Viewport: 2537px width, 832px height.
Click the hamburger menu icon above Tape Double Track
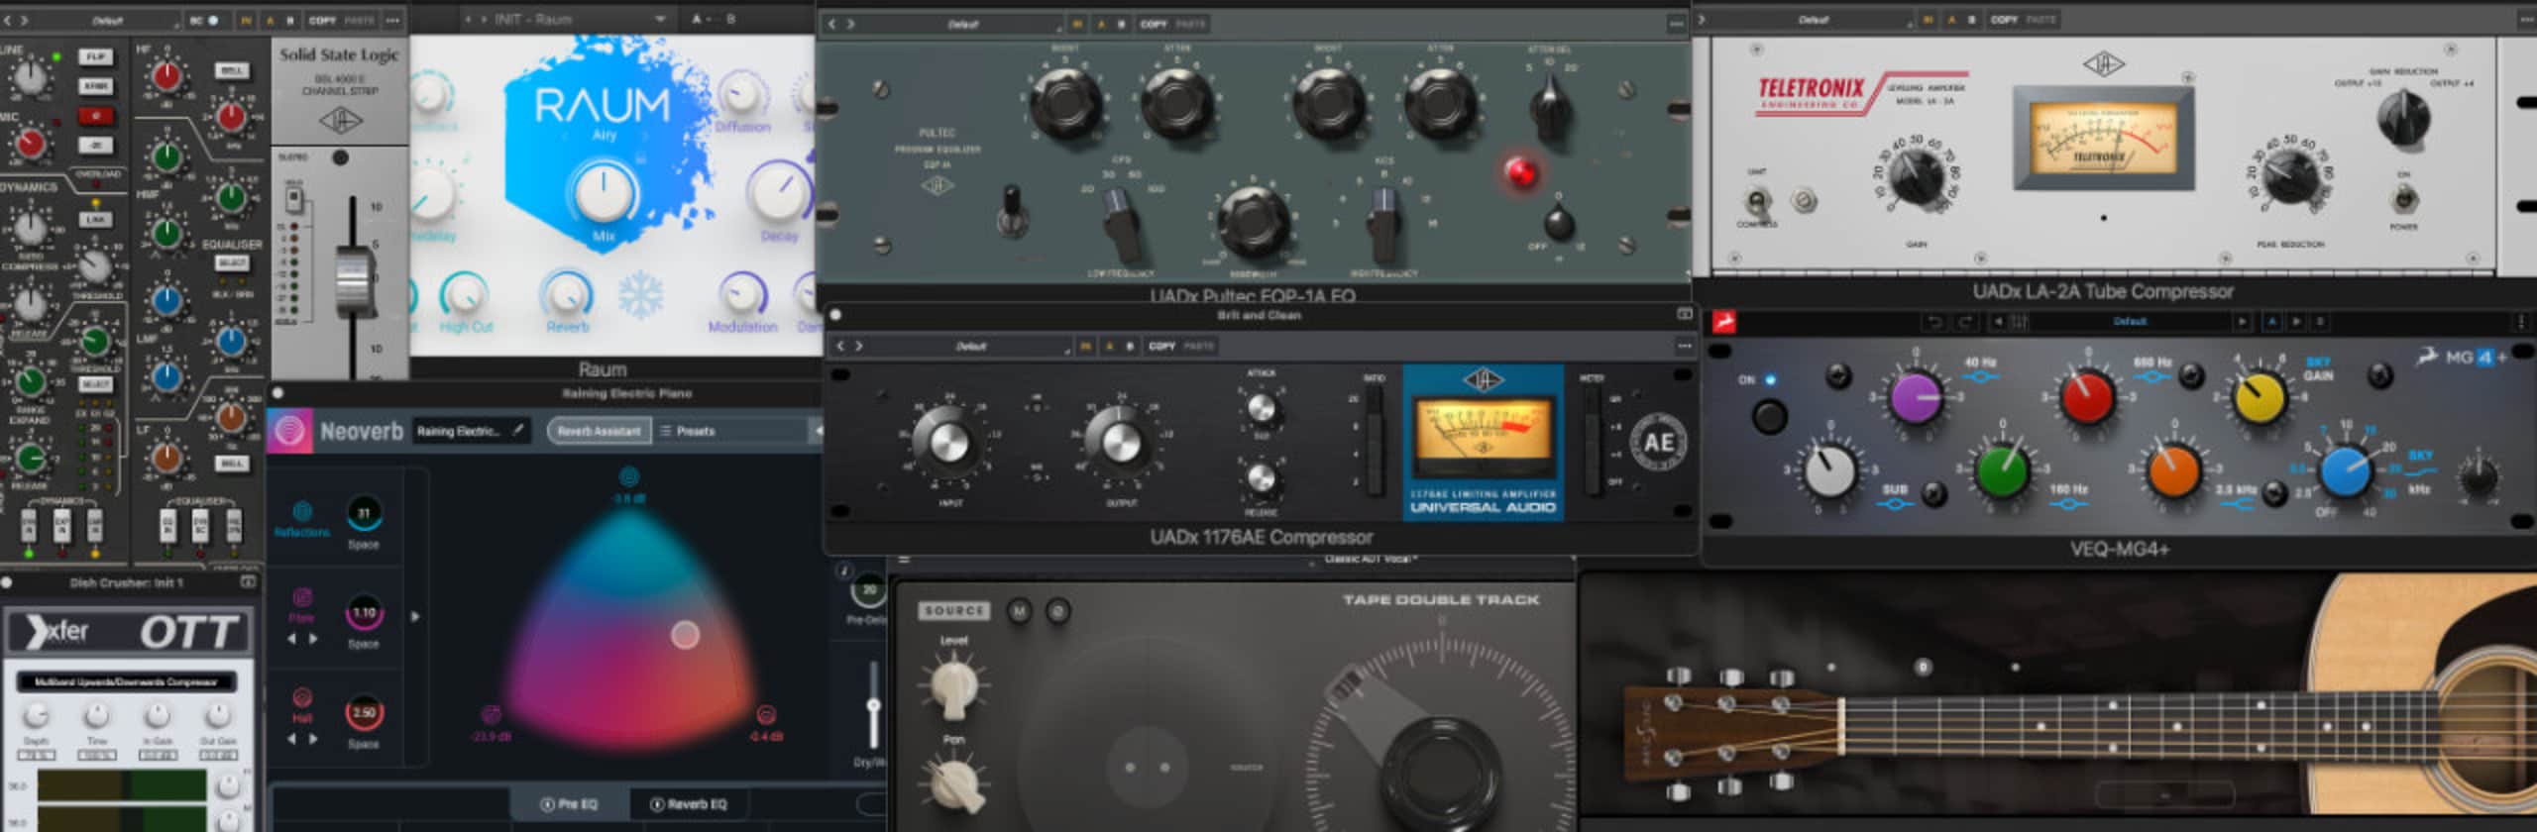click(x=904, y=561)
